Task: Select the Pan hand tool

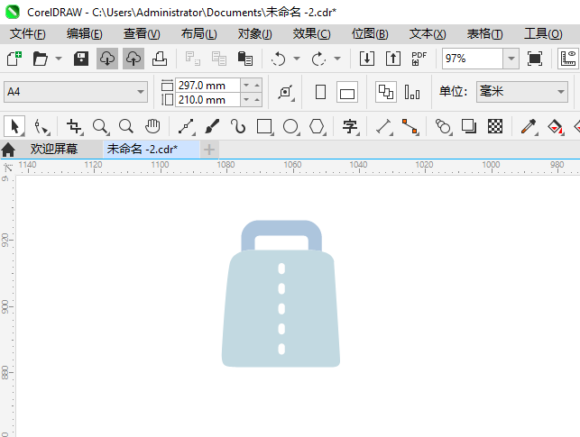Action: (152, 126)
